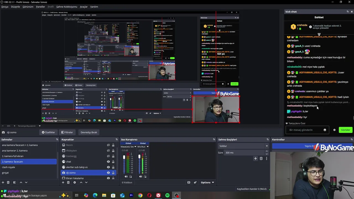
Task: Open advanced audio properties gears icon
Action: [195, 182]
